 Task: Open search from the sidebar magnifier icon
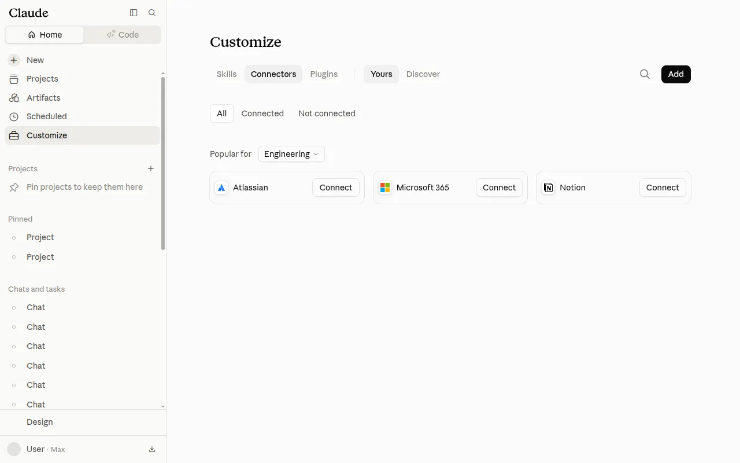(152, 13)
